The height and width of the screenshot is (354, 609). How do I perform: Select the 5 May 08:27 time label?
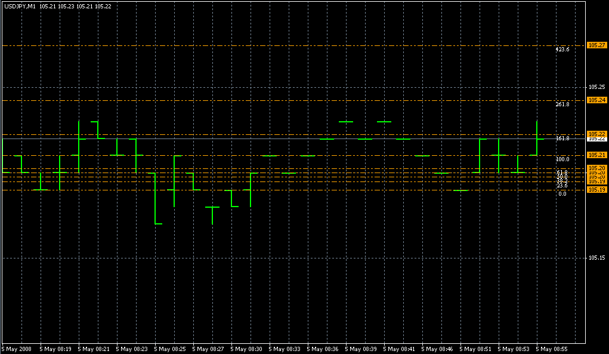[x=208, y=349]
